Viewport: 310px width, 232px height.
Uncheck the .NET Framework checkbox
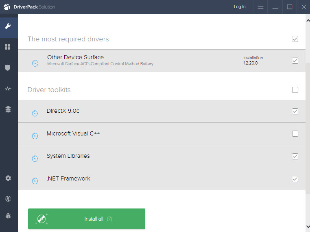tap(295, 179)
